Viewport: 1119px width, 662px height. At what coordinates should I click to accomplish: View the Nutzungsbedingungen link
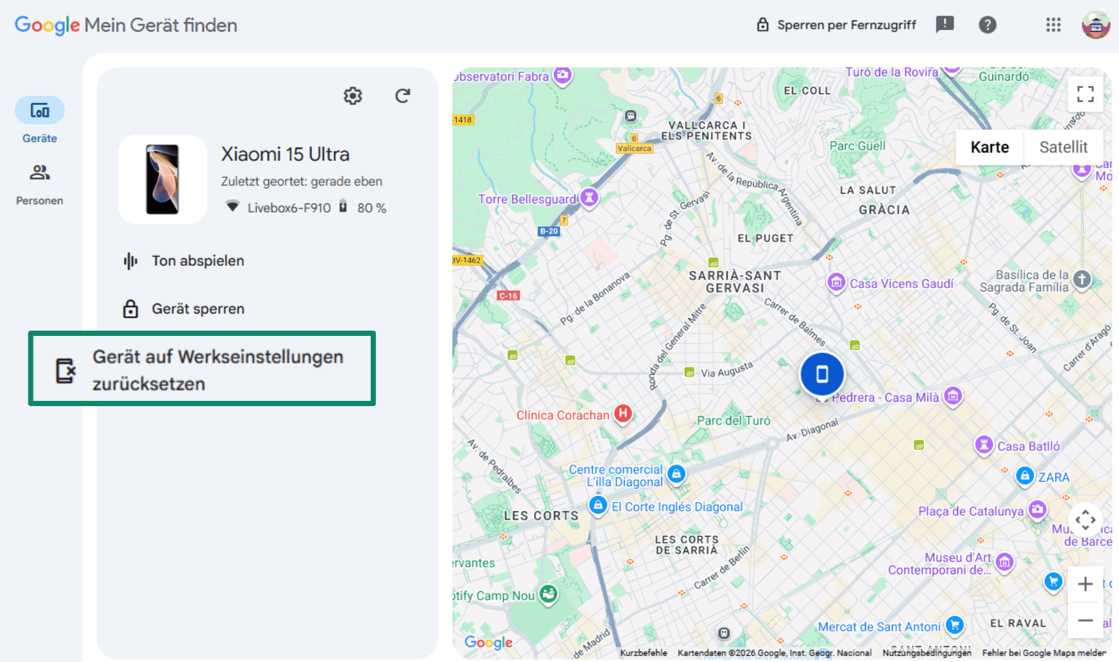point(927,653)
